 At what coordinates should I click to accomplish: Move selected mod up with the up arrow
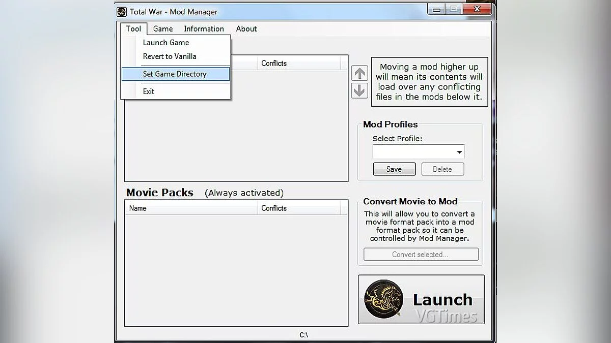click(x=359, y=73)
